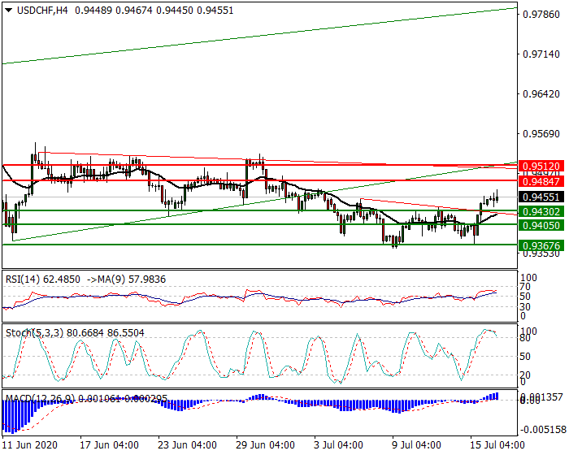The height and width of the screenshot is (455, 569).
Task: Click the 0.94050 green price label
Action: 541,226
